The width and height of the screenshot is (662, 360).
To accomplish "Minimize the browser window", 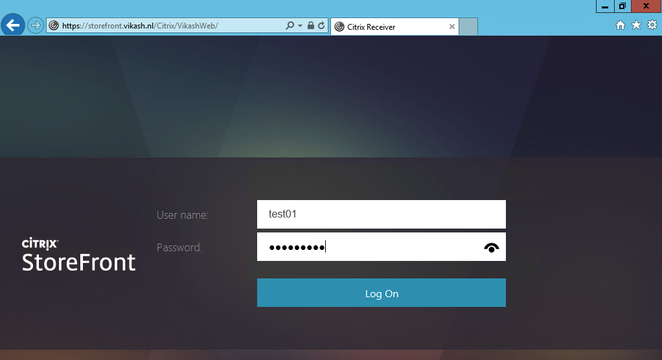I will tap(605, 6).
